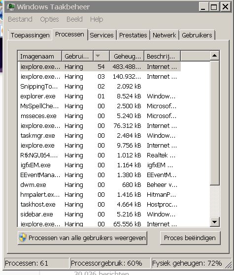The image size is (234, 275).
Task: Click the Task Manager title bar icon
Action: (x=10, y=7)
